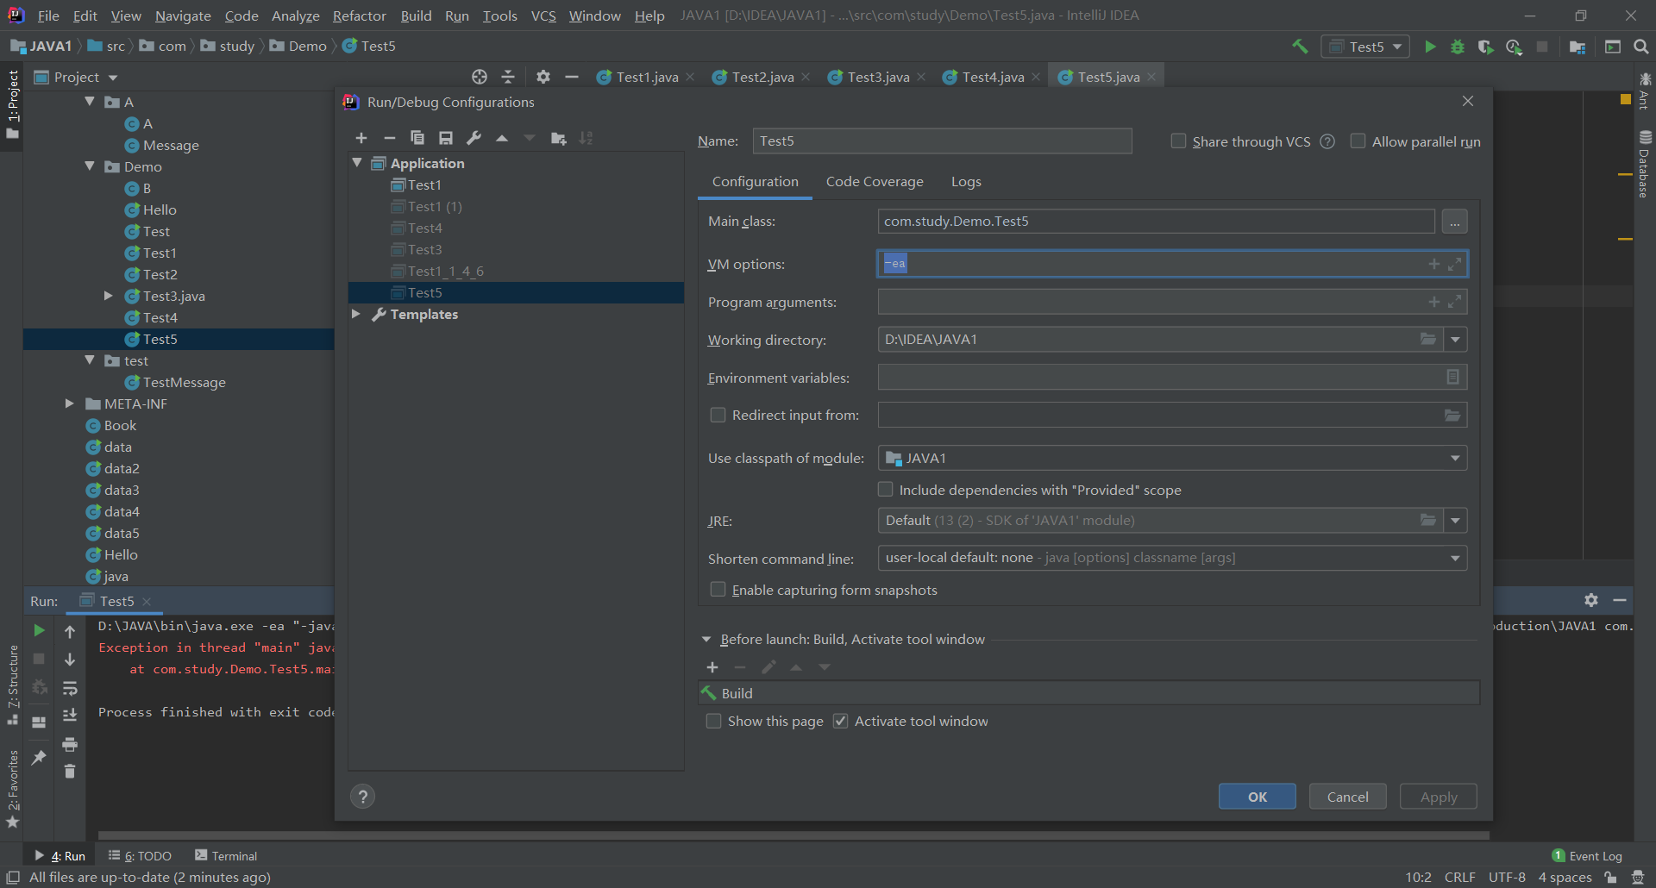Expand META-INF folder in Project tree

pos(70,403)
